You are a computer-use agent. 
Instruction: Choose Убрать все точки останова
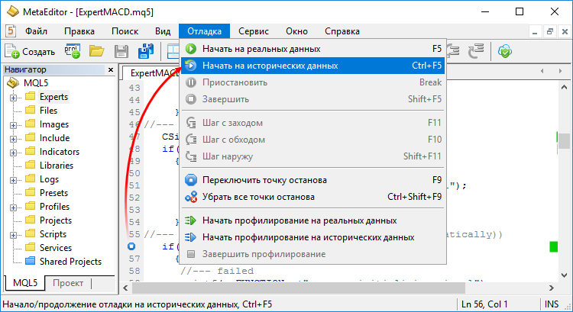click(x=312, y=197)
